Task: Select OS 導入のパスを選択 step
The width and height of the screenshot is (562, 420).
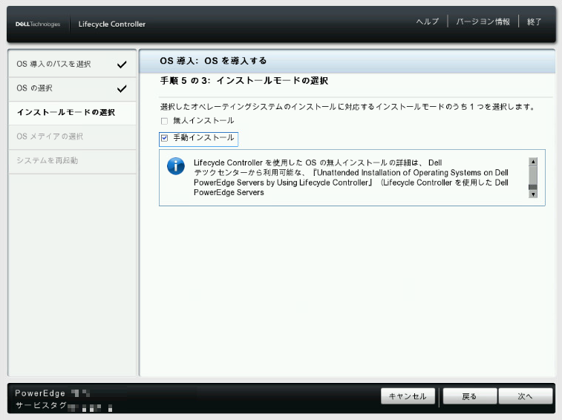Action: click(x=72, y=64)
